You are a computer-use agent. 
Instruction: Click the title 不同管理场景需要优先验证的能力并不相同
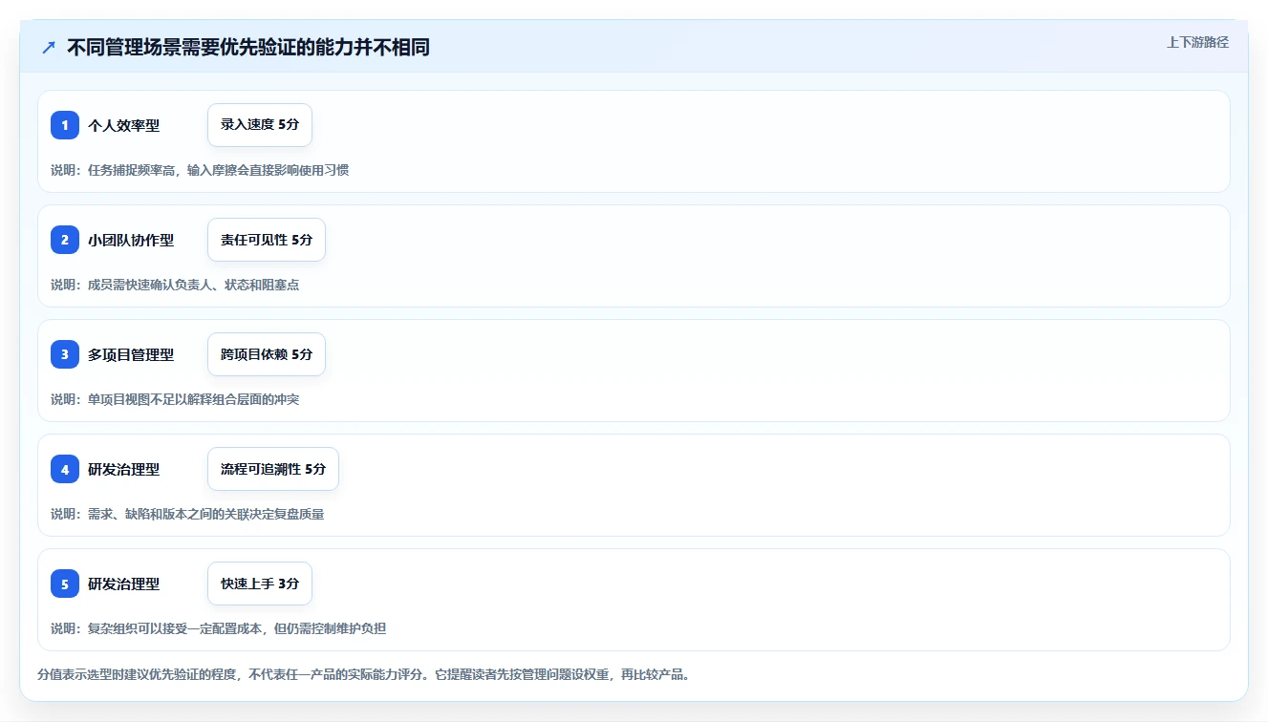click(248, 47)
